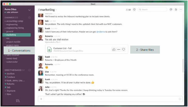
Task: Open direct message with Roberto
Action: pos(10,84)
